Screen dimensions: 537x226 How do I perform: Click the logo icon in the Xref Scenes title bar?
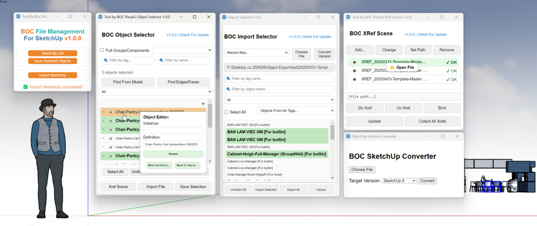348,17
